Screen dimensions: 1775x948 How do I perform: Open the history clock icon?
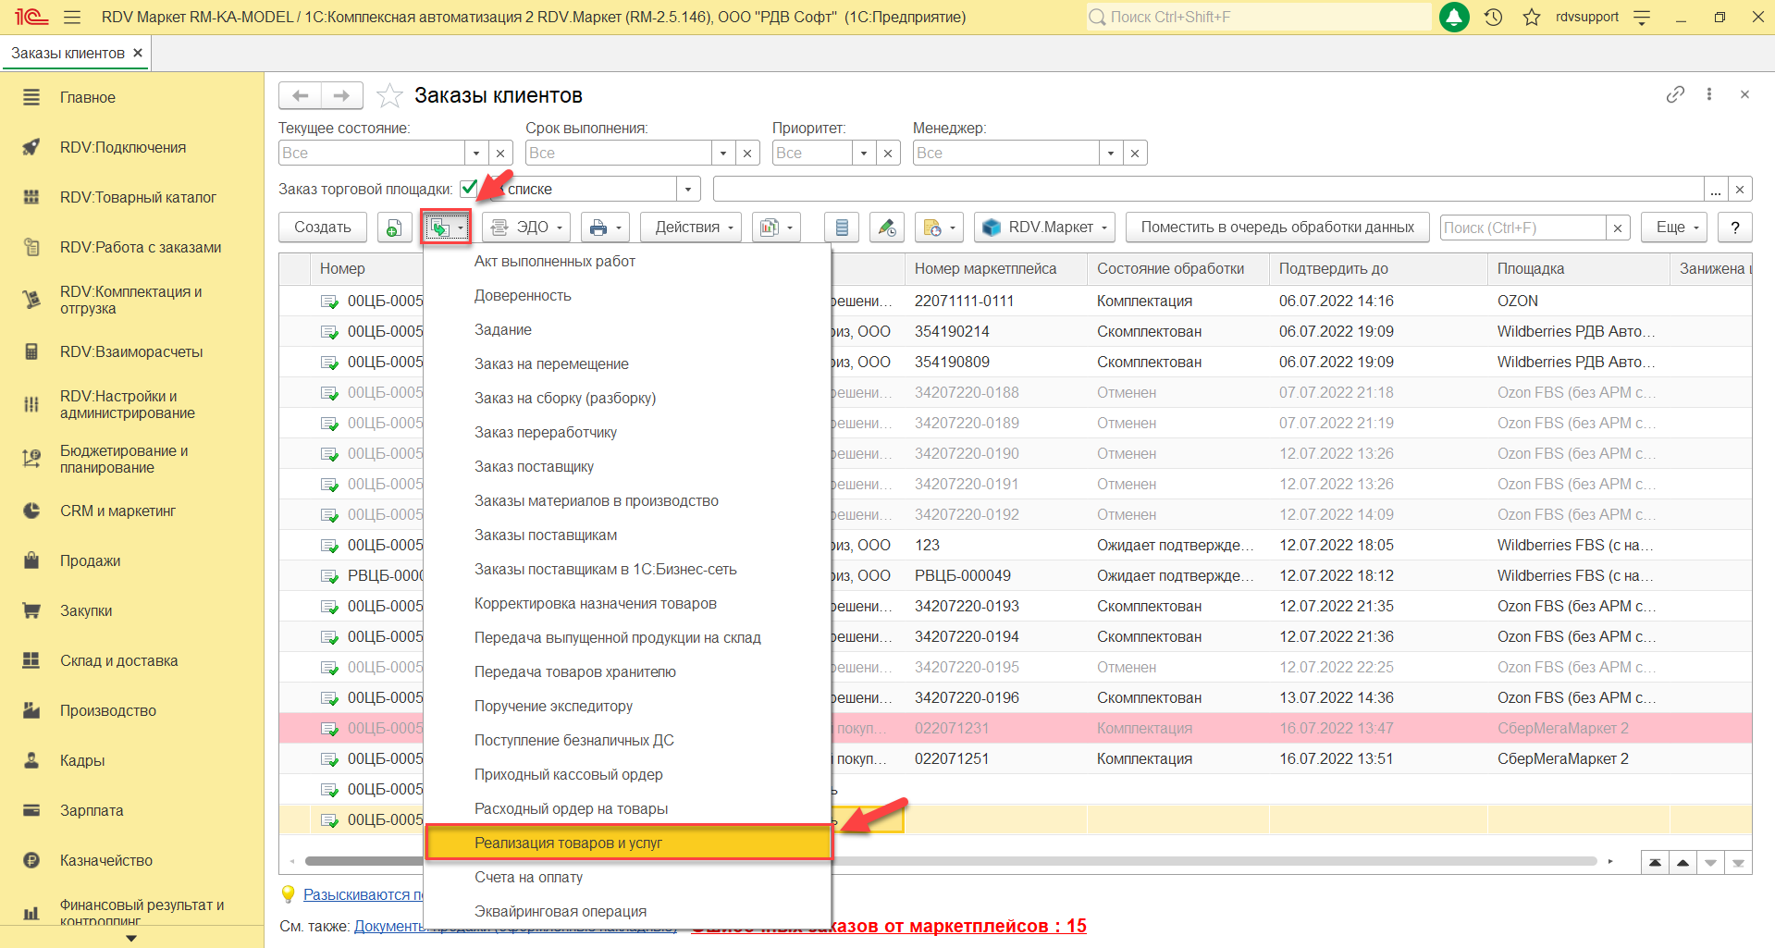1493,18
